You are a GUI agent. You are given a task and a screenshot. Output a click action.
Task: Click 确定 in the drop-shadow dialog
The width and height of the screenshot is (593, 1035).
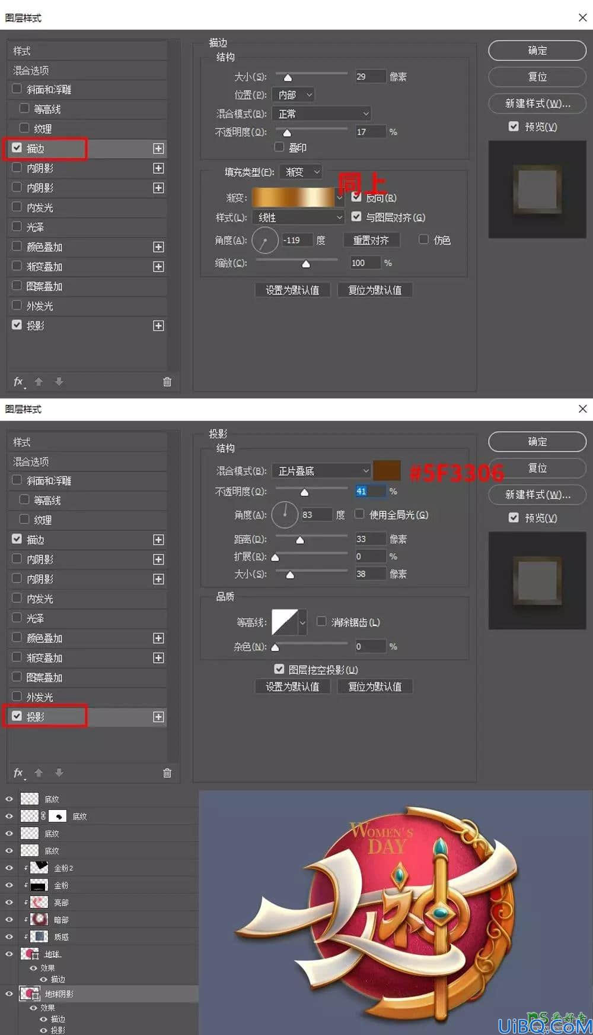[x=537, y=442]
